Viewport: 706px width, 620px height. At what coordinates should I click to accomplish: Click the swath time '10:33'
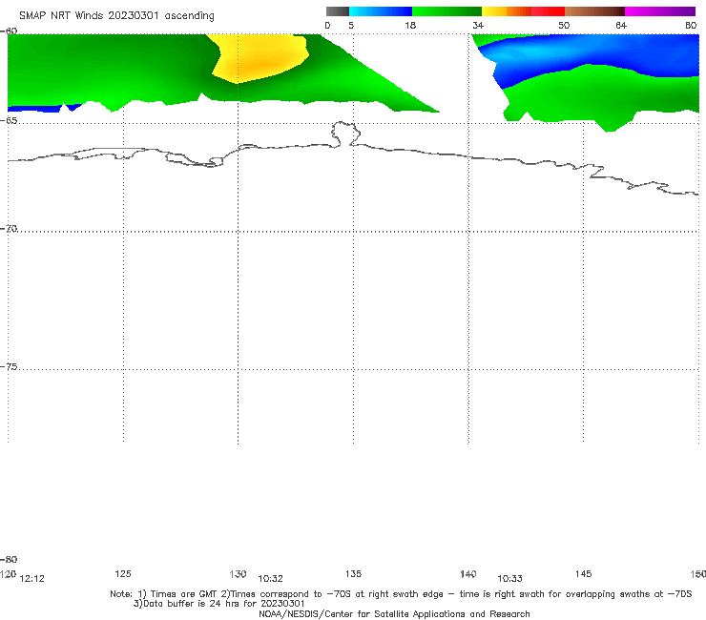tap(509, 579)
